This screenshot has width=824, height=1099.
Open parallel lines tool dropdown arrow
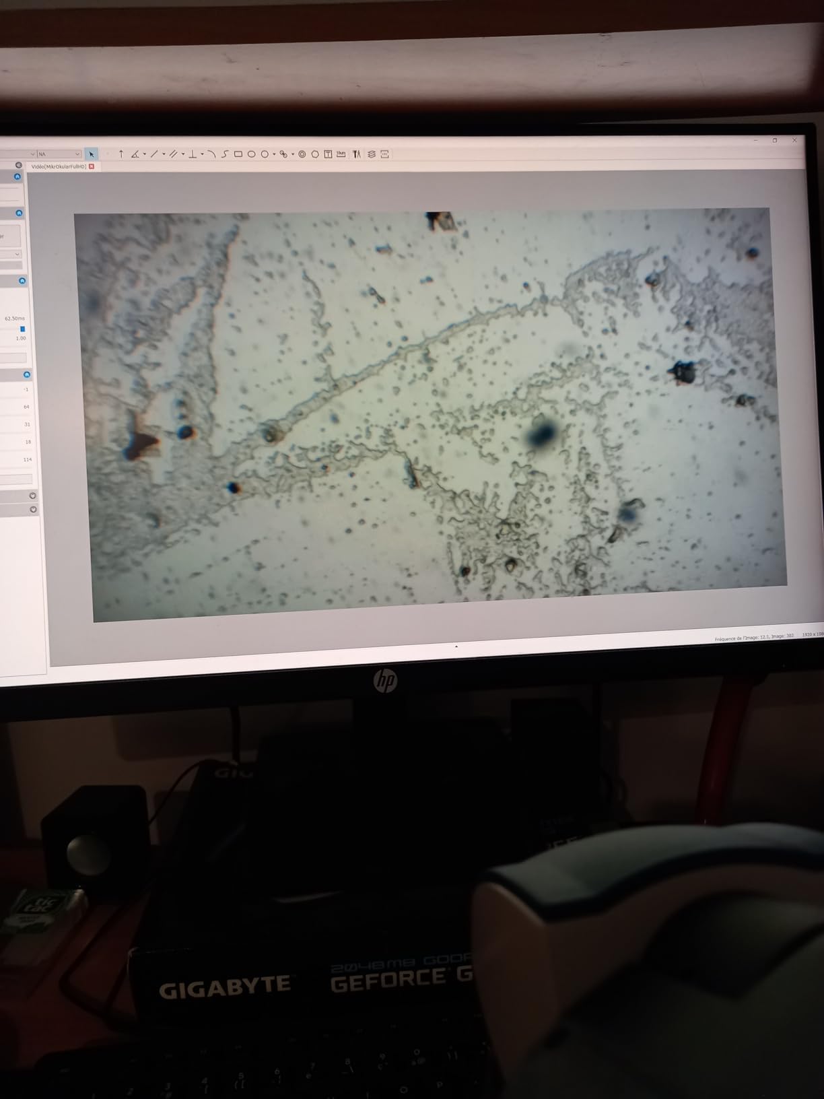pyautogui.click(x=183, y=154)
